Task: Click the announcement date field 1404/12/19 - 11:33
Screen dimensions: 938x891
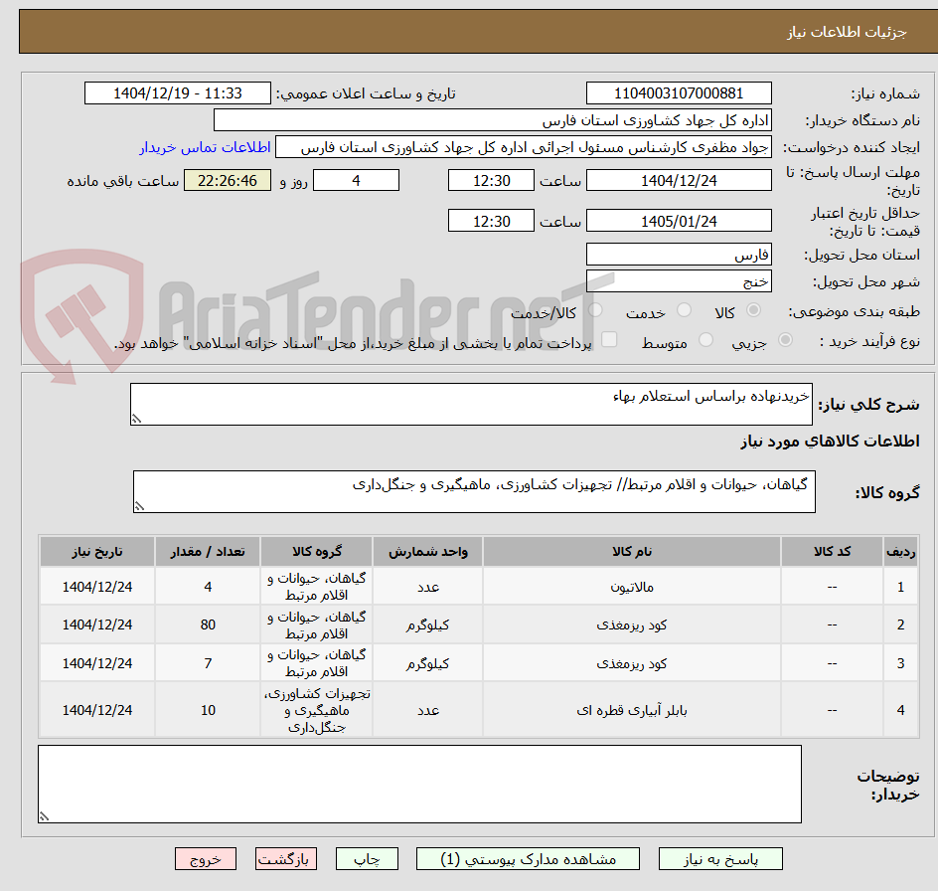Action: pyautogui.click(x=178, y=93)
